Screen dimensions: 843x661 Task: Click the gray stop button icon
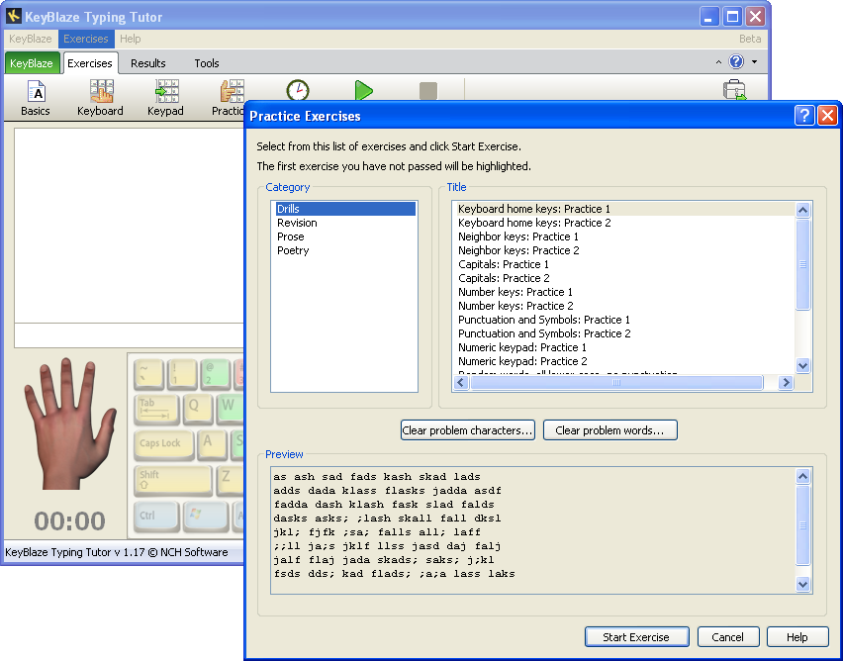428,91
